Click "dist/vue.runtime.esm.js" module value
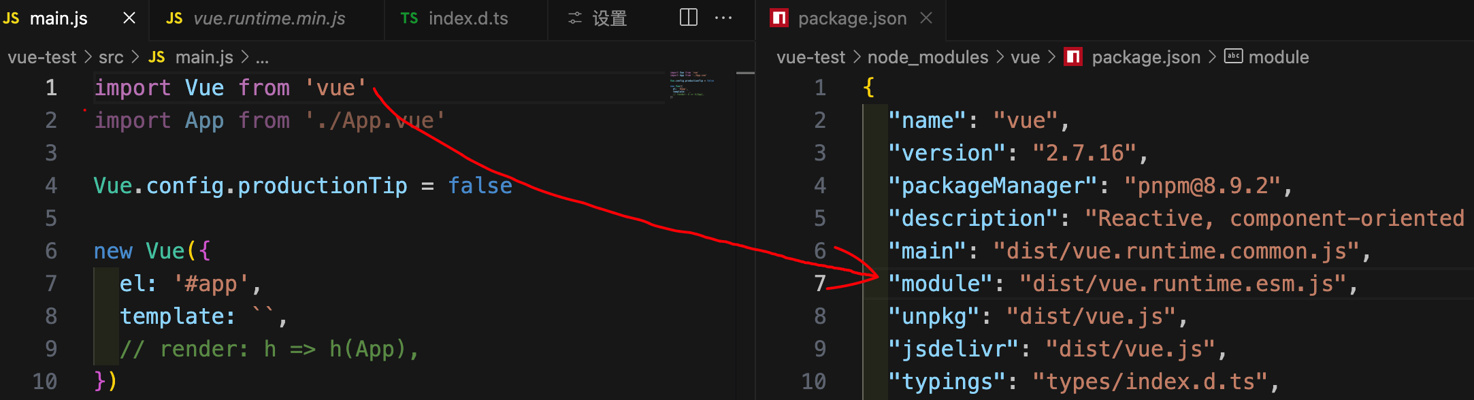Screen dimensions: 1474x400 1183,284
